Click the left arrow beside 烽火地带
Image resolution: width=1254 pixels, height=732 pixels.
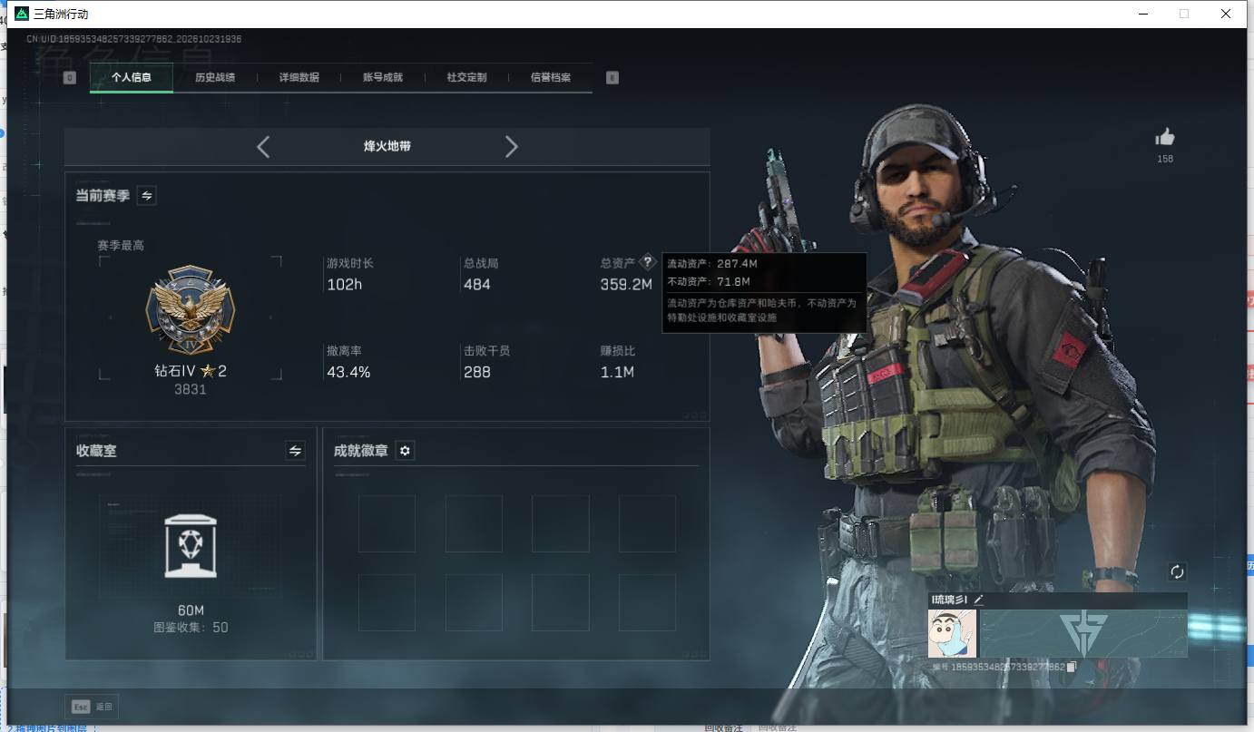[263, 147]
